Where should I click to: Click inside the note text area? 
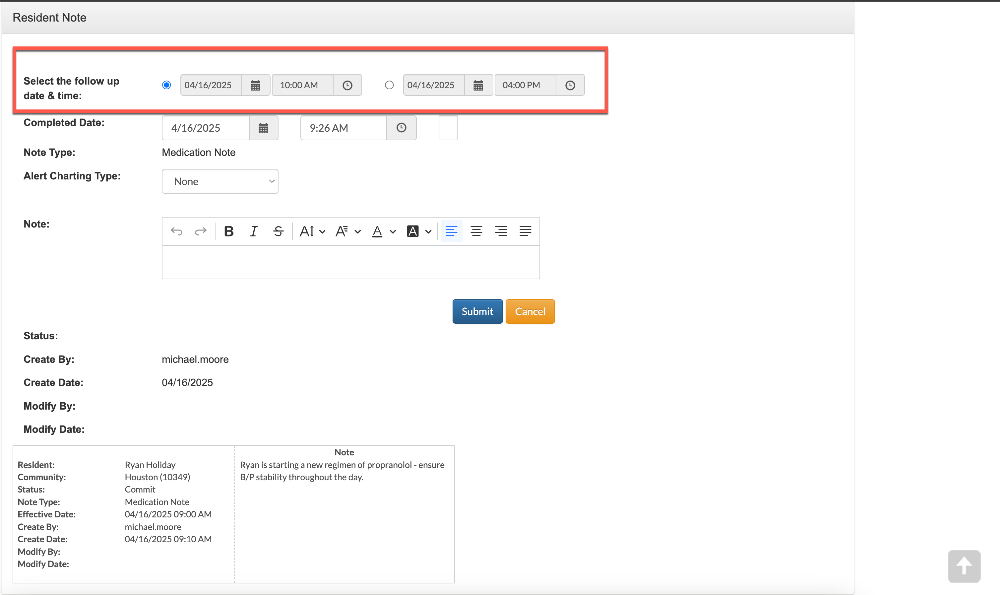(x=351, y=262)
